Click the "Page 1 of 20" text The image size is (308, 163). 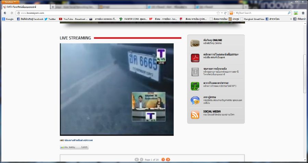(152, 160)
